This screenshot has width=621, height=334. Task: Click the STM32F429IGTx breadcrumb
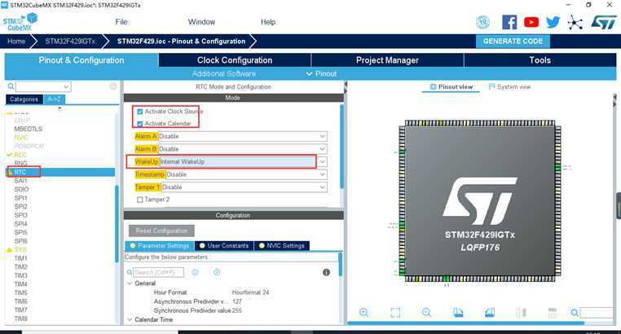point(70,42)
